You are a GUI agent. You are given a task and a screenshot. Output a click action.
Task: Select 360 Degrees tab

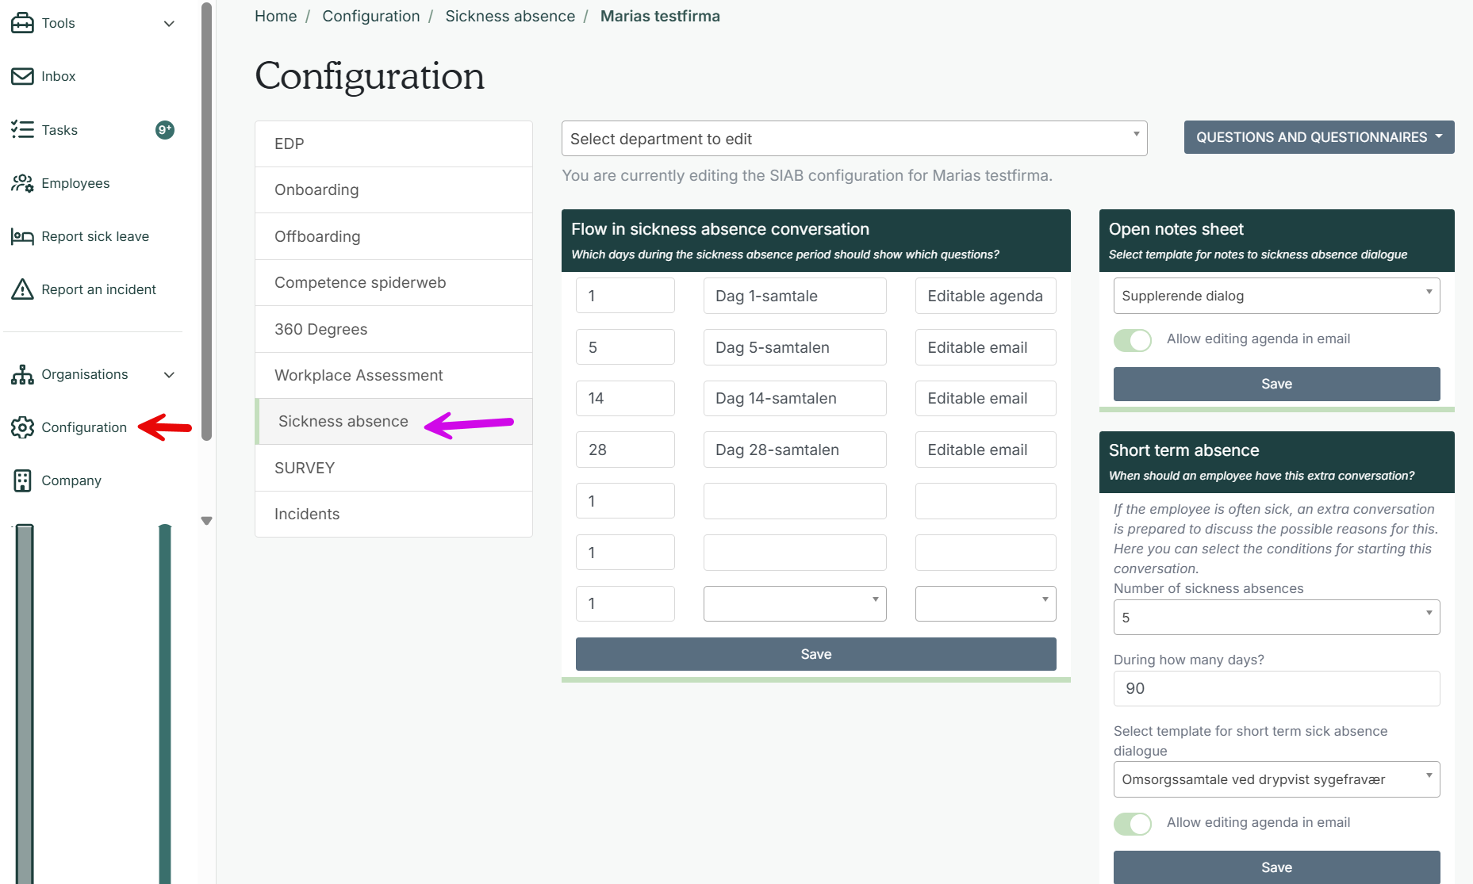393,329
